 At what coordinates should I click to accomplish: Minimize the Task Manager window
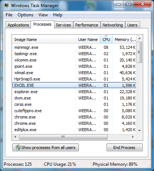[x=118, y=4]
